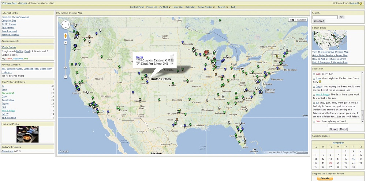366x181 pixels.
Task: Open the Control Panel menu item
Action: (137, 7)
